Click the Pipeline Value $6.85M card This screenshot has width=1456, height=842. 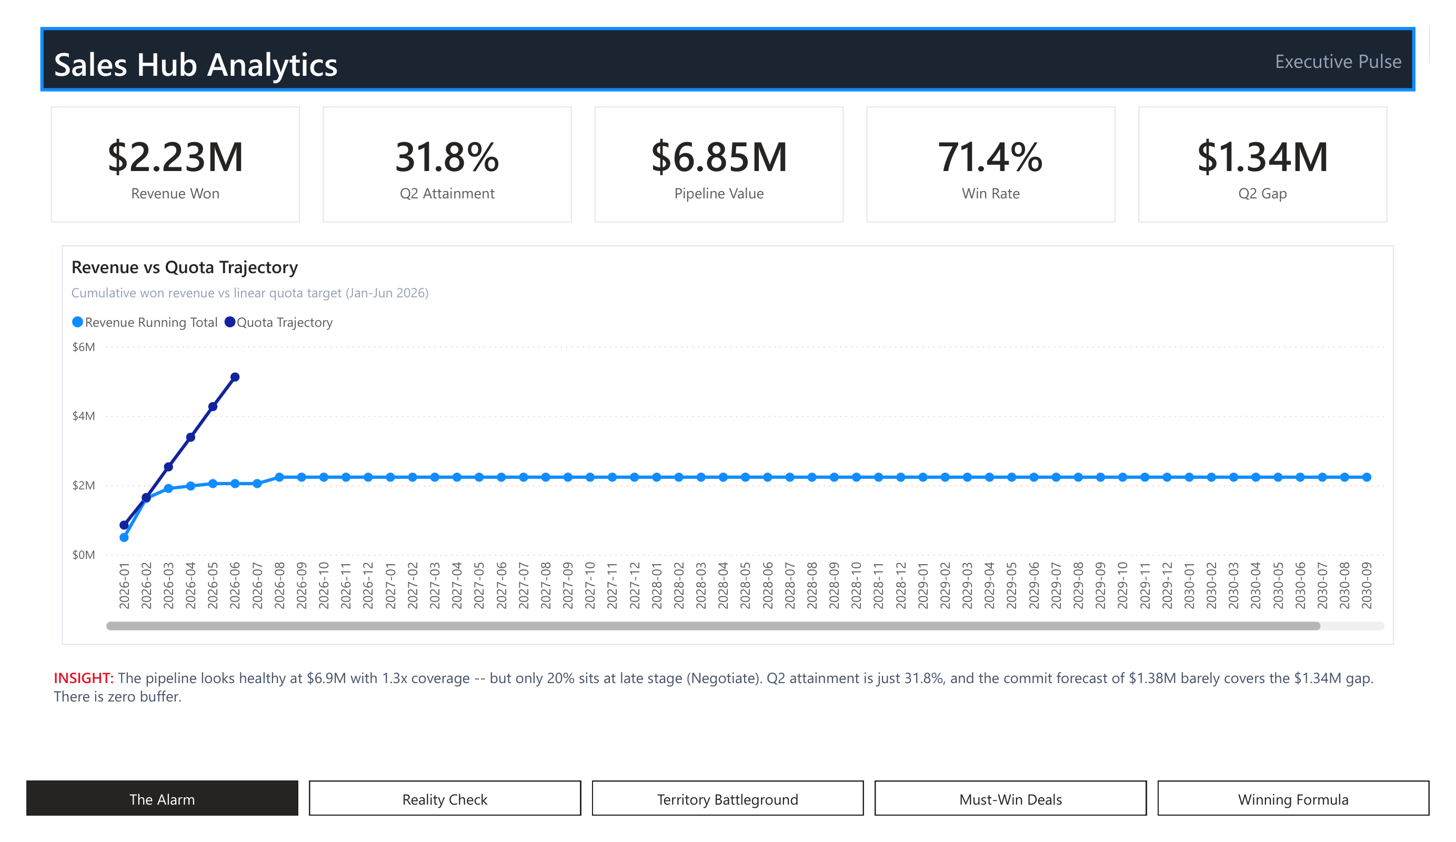(x=719, y=164)
